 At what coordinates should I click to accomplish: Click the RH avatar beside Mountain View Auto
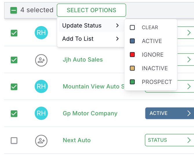point(41,86)
